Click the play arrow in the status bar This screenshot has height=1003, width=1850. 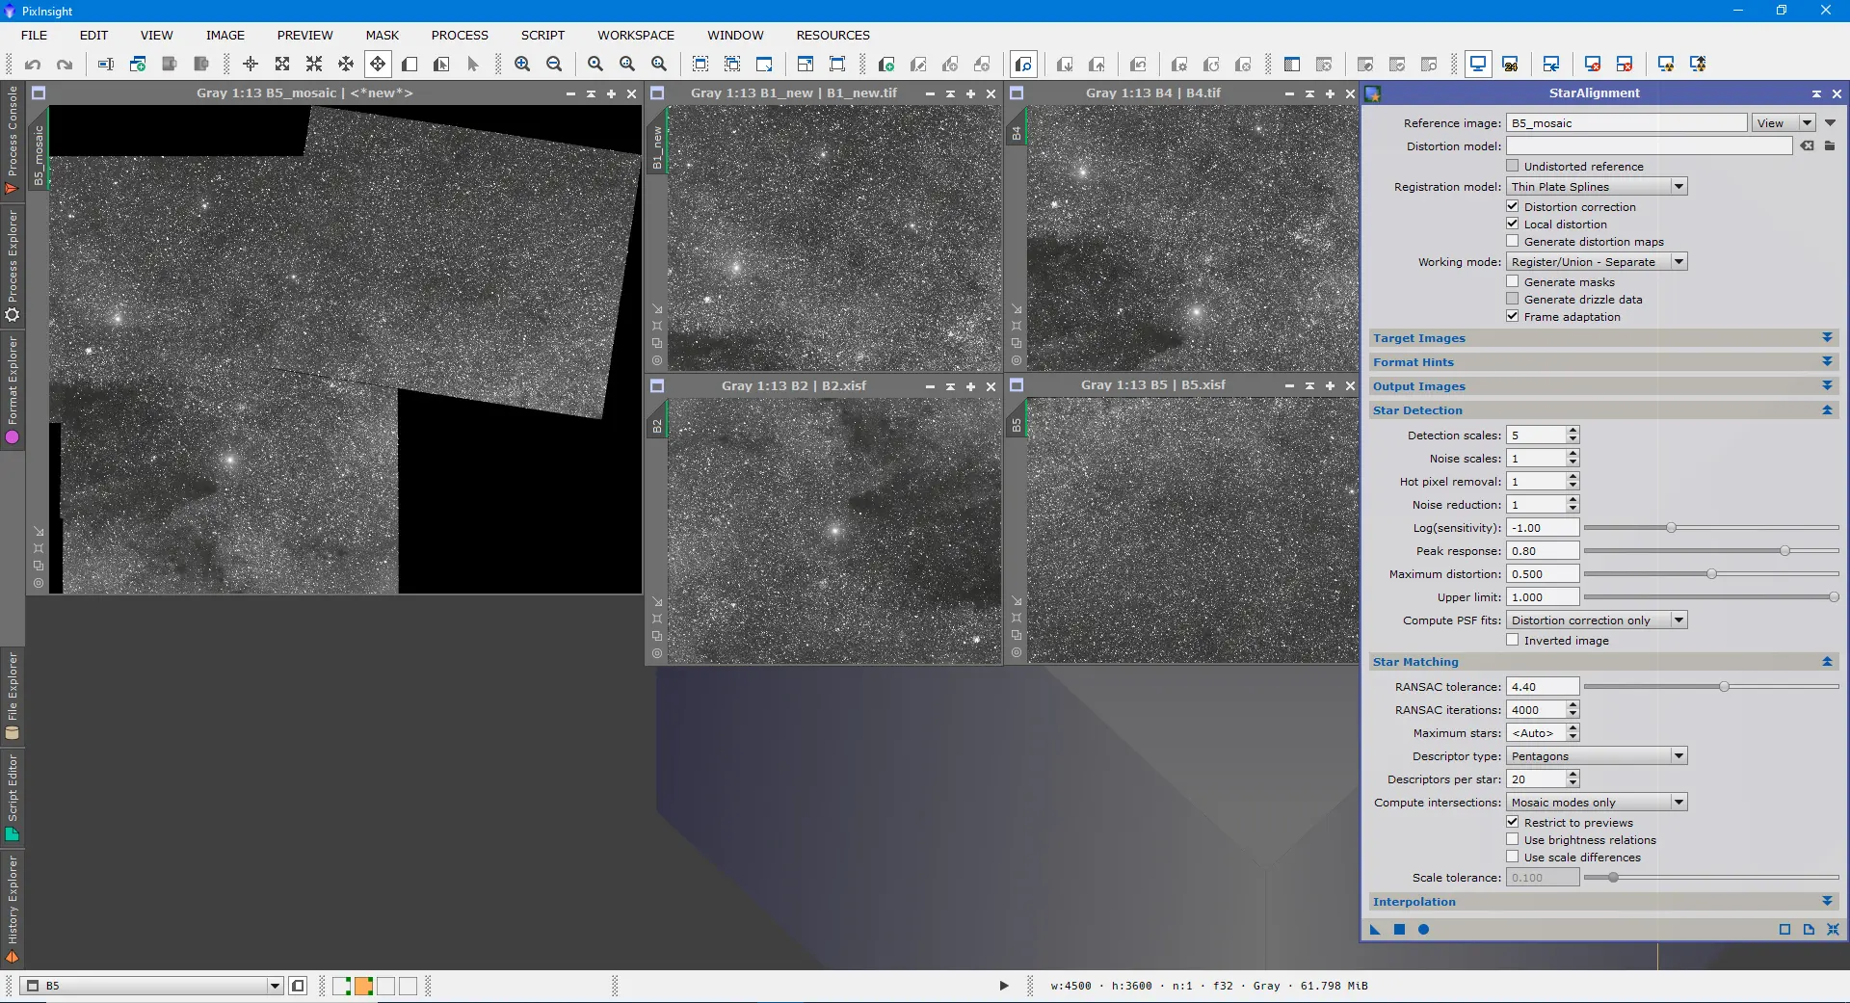pyautogui.click(x=1004, y=986)
